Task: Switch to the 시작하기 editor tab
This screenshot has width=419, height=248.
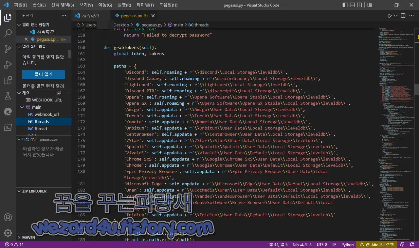Action: (x=91, y=16)
